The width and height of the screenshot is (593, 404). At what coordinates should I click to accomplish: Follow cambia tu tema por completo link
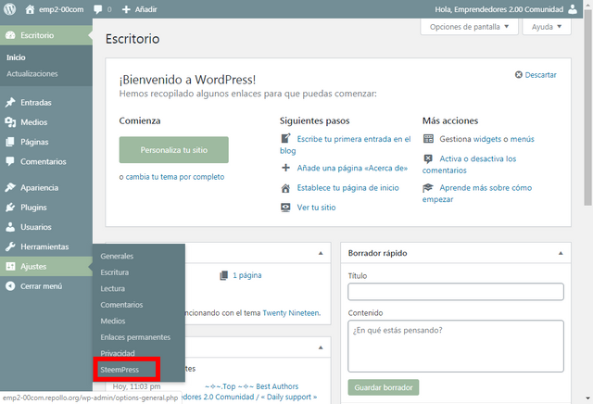click(175, 177)
